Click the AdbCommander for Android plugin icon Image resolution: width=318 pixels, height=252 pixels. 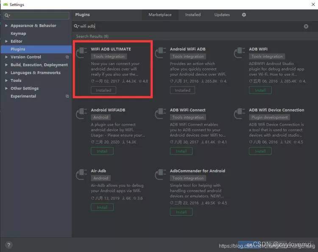[160, 174]
